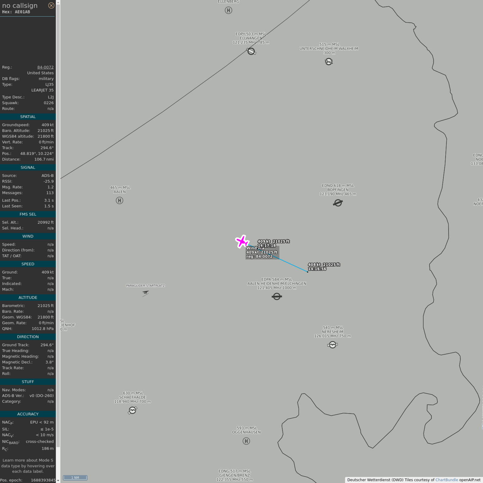Click the selected magenta aircraft icon
Viewport: 483px width, 483px height.
[242, 241]
